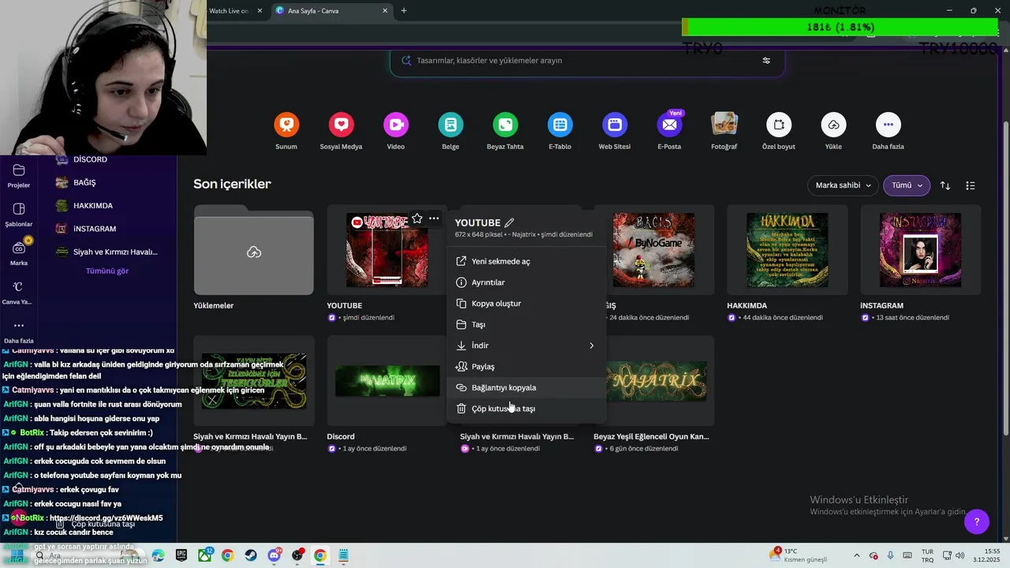Open Şablonlar in the left sidebar
This screenshot has width=1010, height=568.
pyautogui.click(x=19, y=215)
